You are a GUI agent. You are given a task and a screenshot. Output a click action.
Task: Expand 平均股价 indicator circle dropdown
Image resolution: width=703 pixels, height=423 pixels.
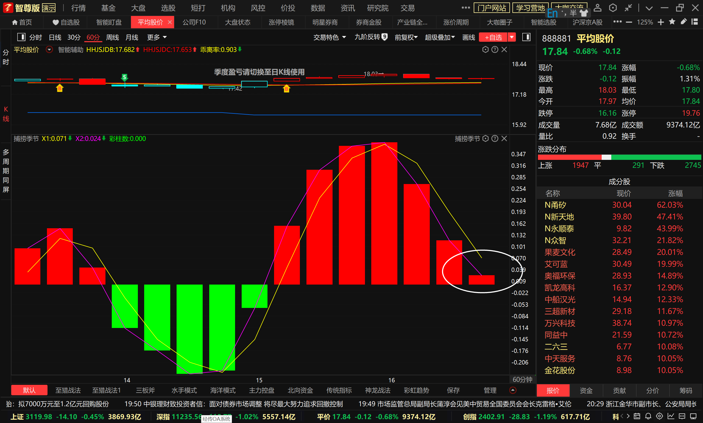tap(49, 50)
